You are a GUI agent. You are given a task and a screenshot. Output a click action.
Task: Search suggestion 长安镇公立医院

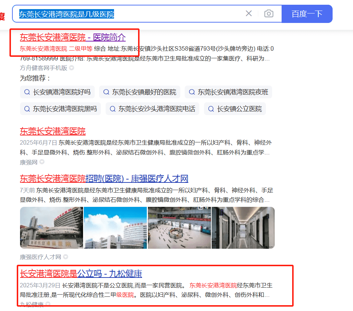pyautogui.click(x=235, y=109)
